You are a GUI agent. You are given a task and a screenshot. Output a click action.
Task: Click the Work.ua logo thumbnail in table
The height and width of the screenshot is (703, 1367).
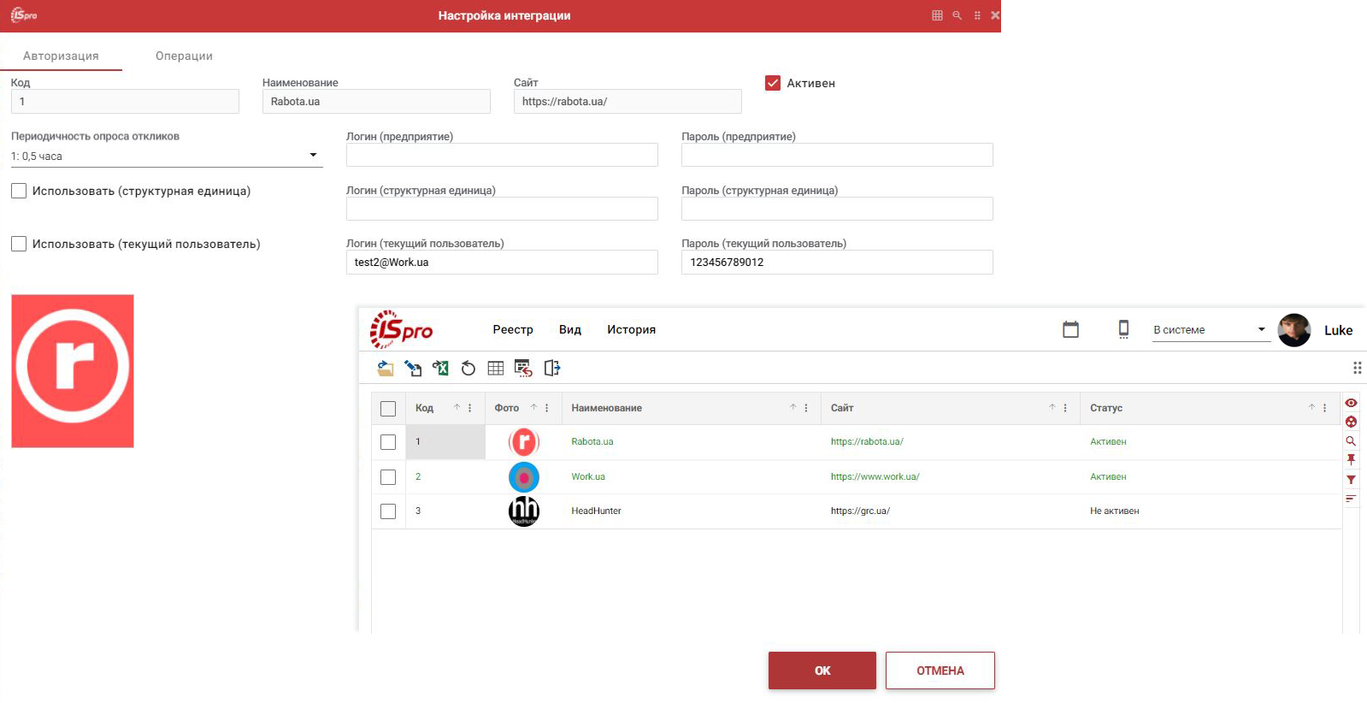tap(524, 477)
